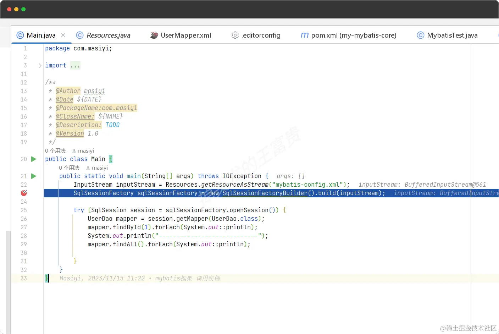Click the class icon on Resources.java tab
Image resolution: width=499 pixels, height=334 pixels.
click(x=80, y=35)
